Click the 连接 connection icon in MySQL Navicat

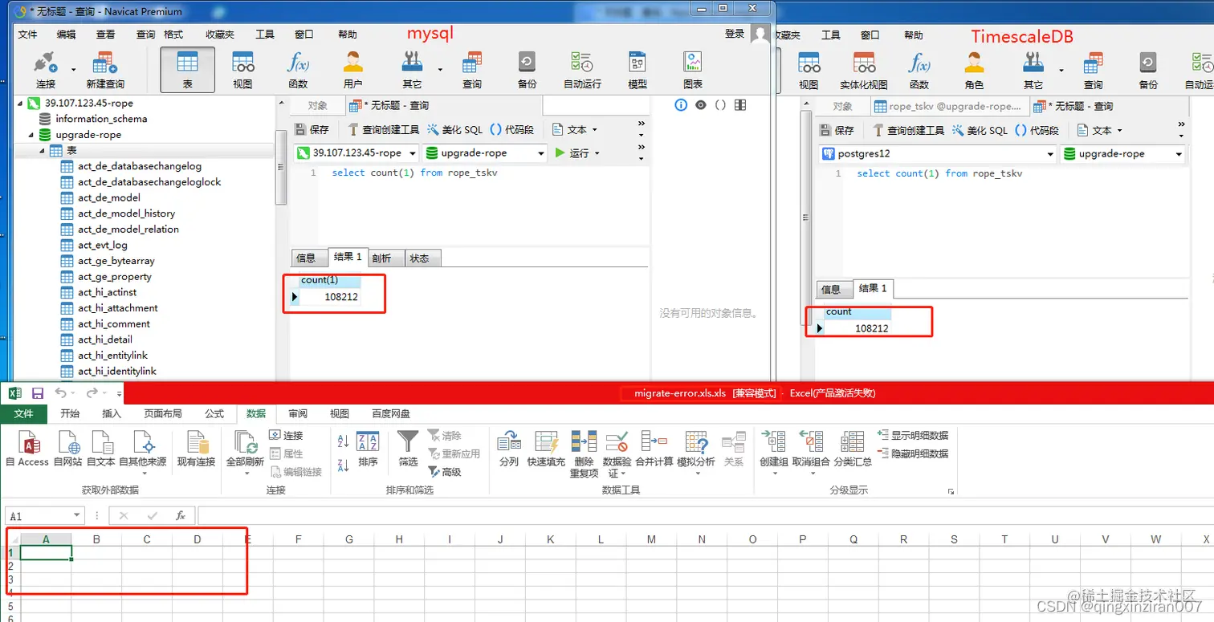pos(46,69)
